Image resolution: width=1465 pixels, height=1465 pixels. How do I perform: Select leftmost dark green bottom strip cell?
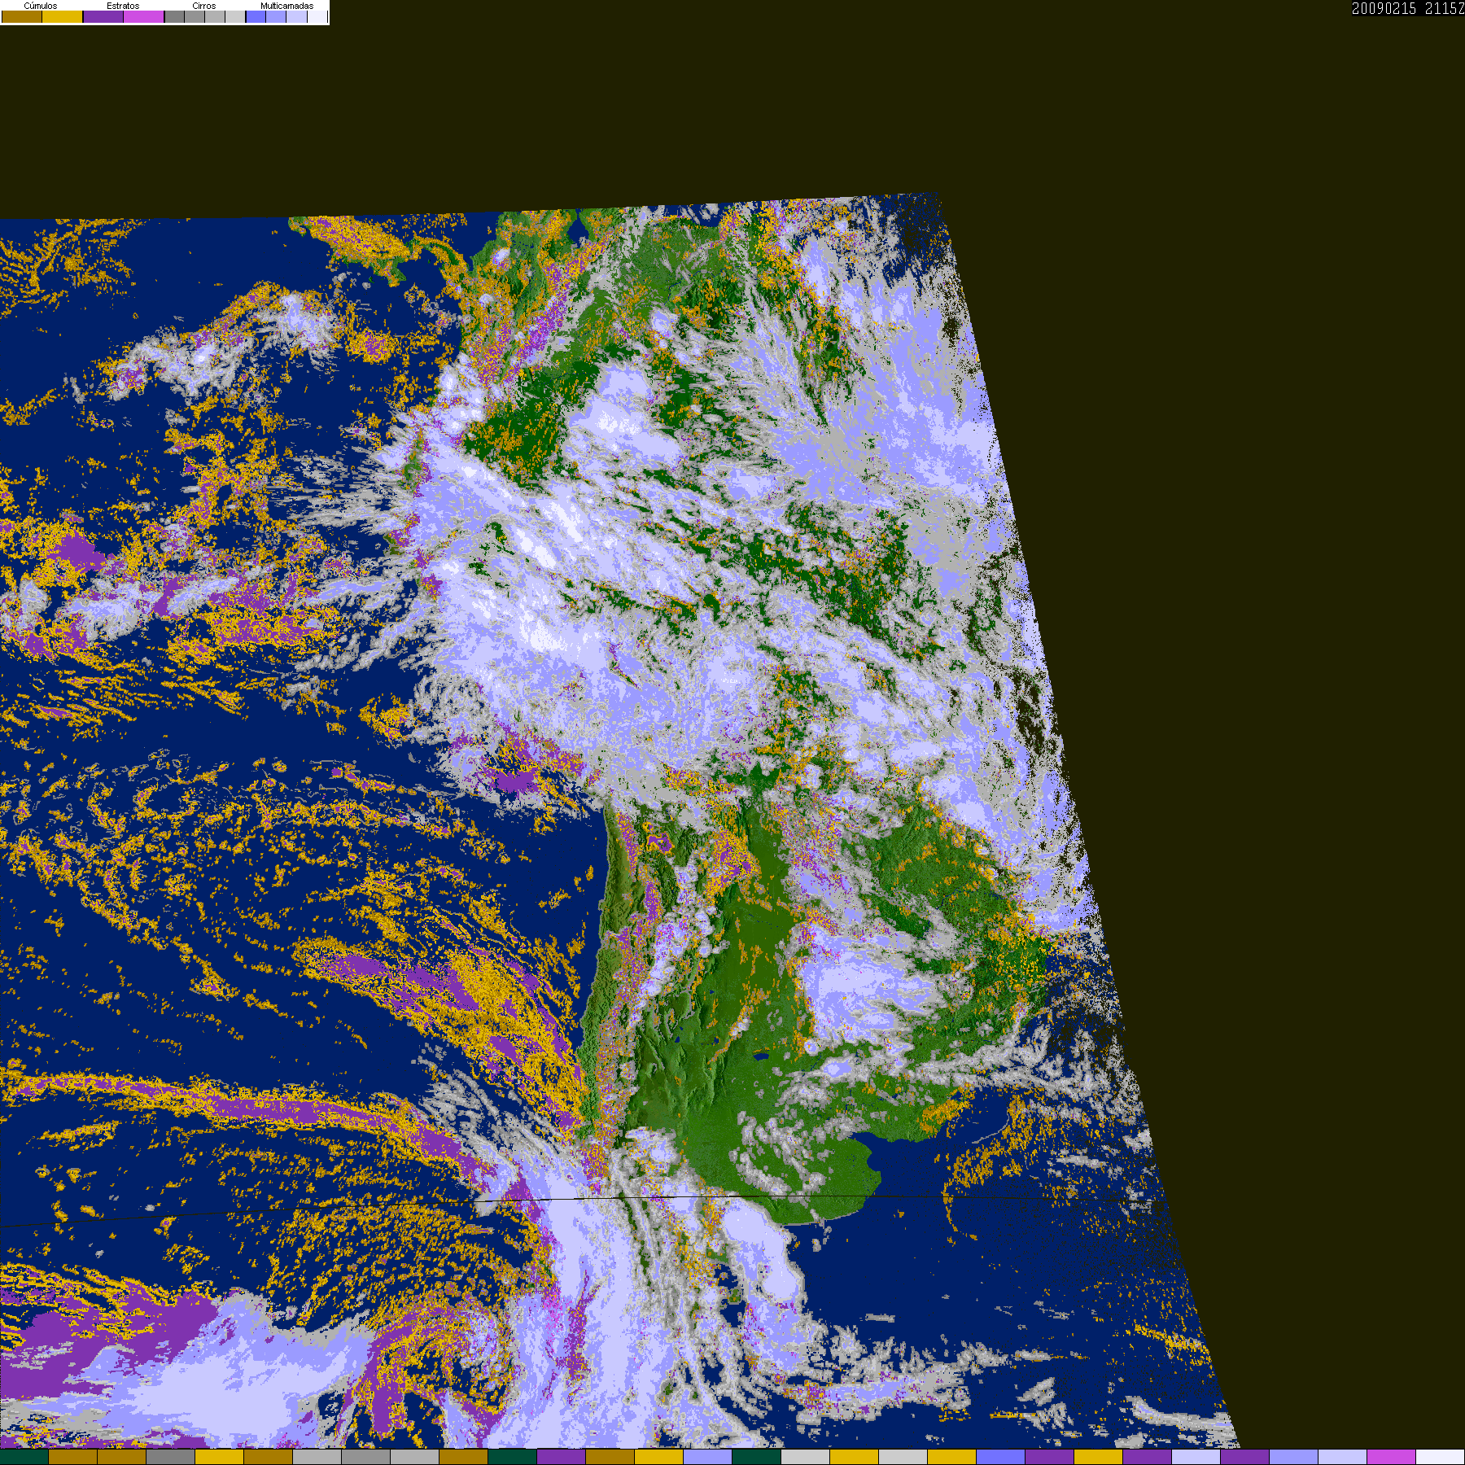pos(24,1457)
